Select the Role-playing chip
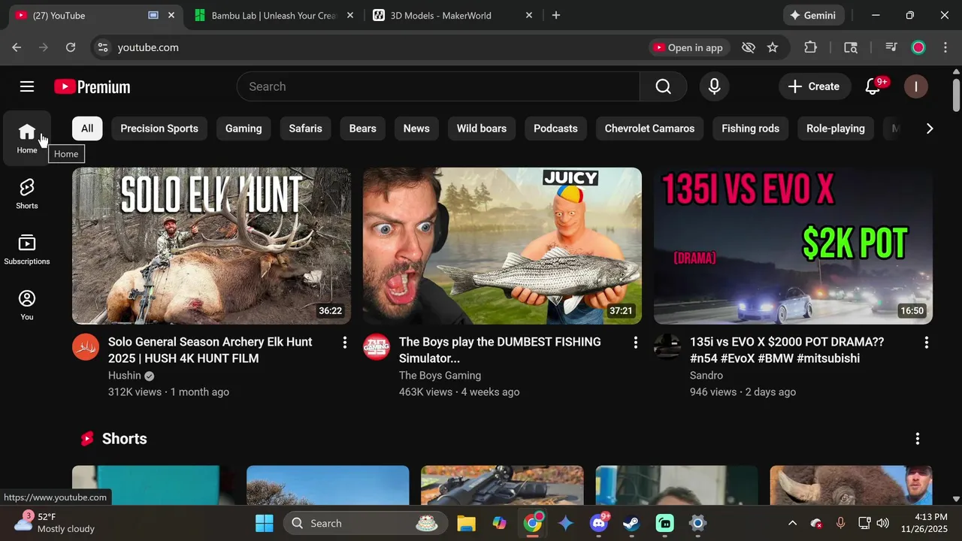962x541 pixels. 836,128
